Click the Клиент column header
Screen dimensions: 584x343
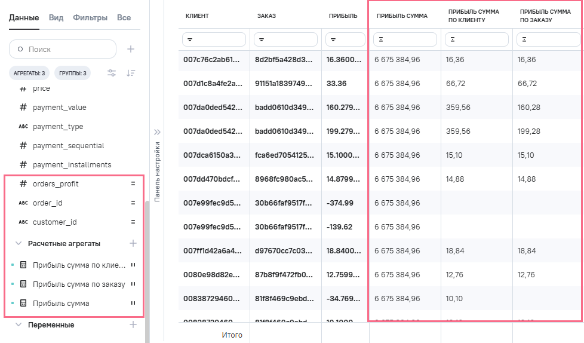pyautogui.click(x=197, y=16)
